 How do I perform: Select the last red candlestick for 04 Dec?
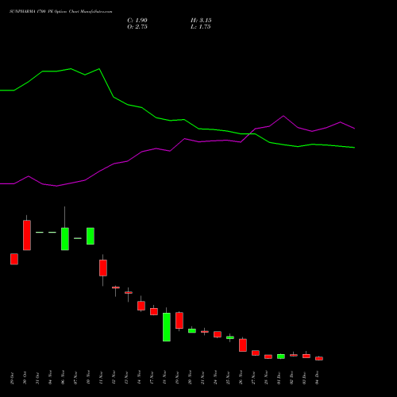(x=319, y=358)
